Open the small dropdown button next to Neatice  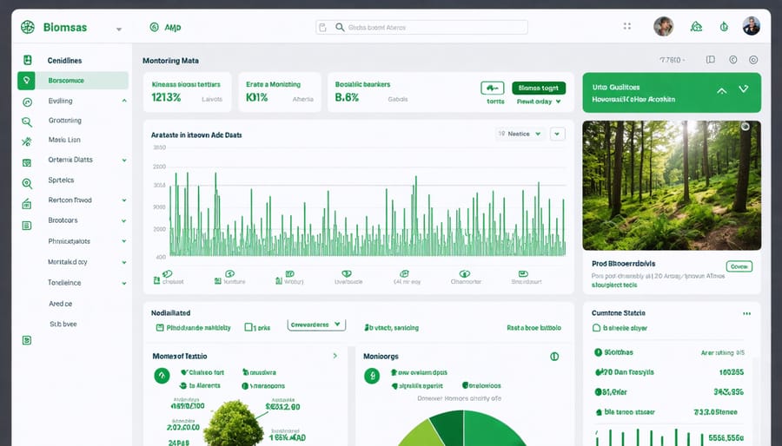pos(558,134)
